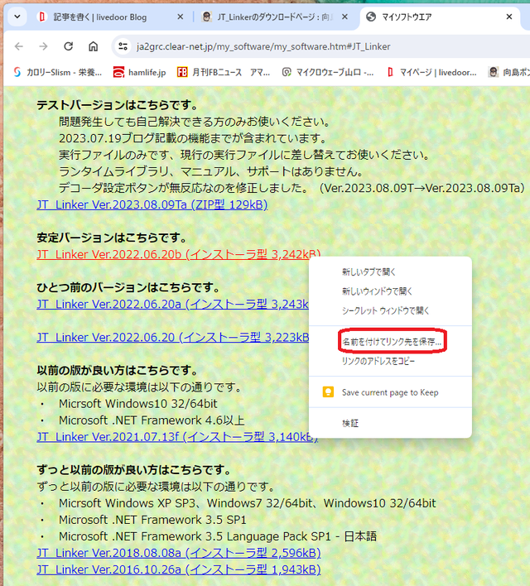Screen dimensions: 530x586
Task: Close the livedoor Blog tab
Action: point(181,17)
